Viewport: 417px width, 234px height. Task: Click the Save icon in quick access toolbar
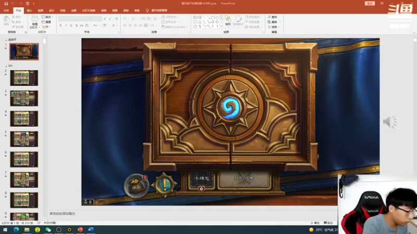pos(6,4)
